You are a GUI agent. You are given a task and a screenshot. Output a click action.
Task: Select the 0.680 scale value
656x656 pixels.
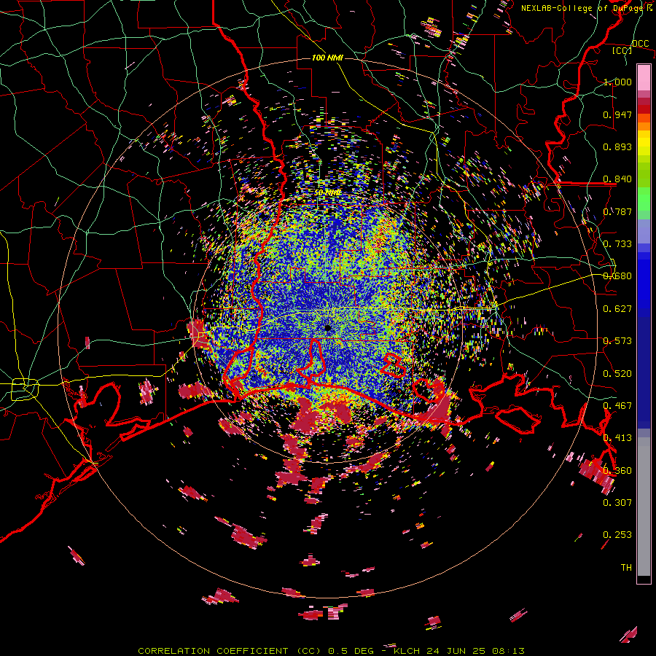coord(617,276)
